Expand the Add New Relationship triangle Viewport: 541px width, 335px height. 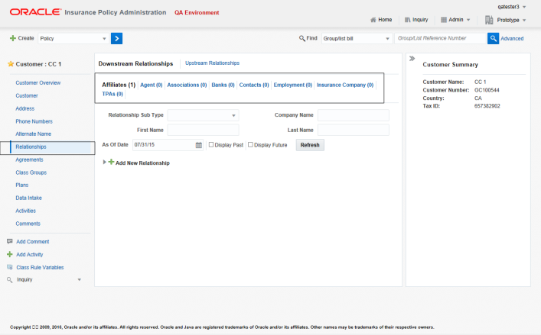[105, 162]
